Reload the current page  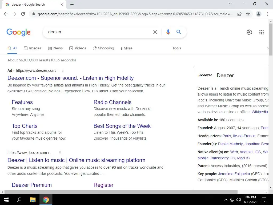point(23,14)
